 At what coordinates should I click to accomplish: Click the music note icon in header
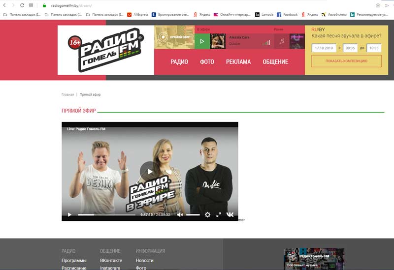[x=282, y=41]
